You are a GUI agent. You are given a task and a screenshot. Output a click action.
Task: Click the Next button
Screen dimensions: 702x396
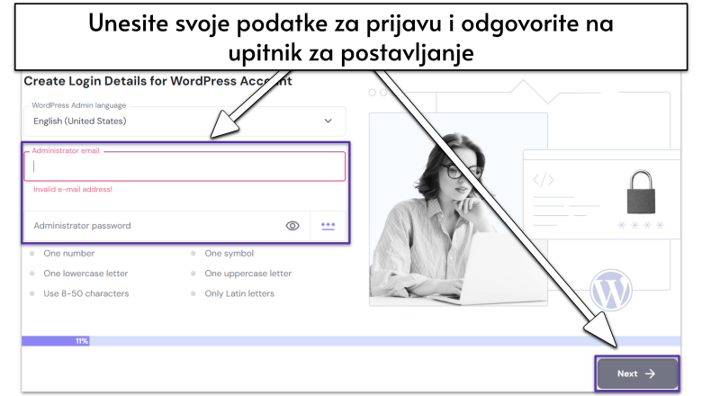[637, 373]
